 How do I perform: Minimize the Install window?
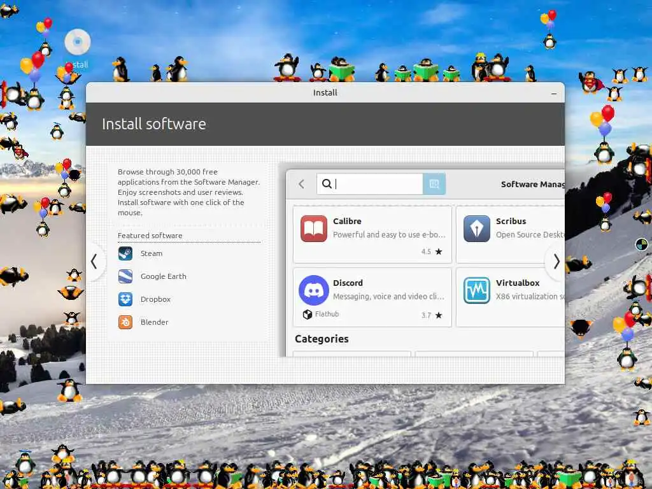click(x=553, y=94)
